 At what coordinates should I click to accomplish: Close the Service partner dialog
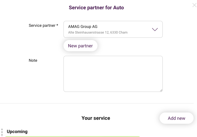[x=194, y=5]
